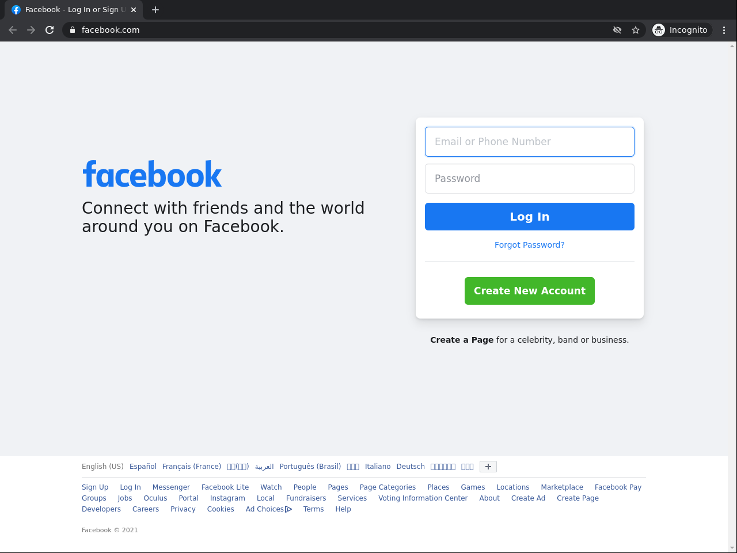Switch language to Italiano
Screen dimensions: 737x553
(378, 467)
